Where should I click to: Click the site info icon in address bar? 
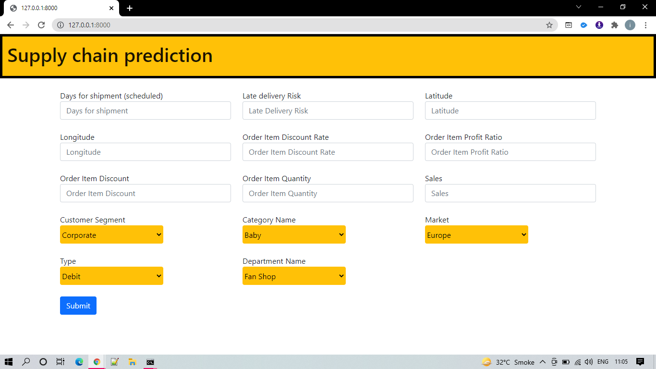click(60, 25)
